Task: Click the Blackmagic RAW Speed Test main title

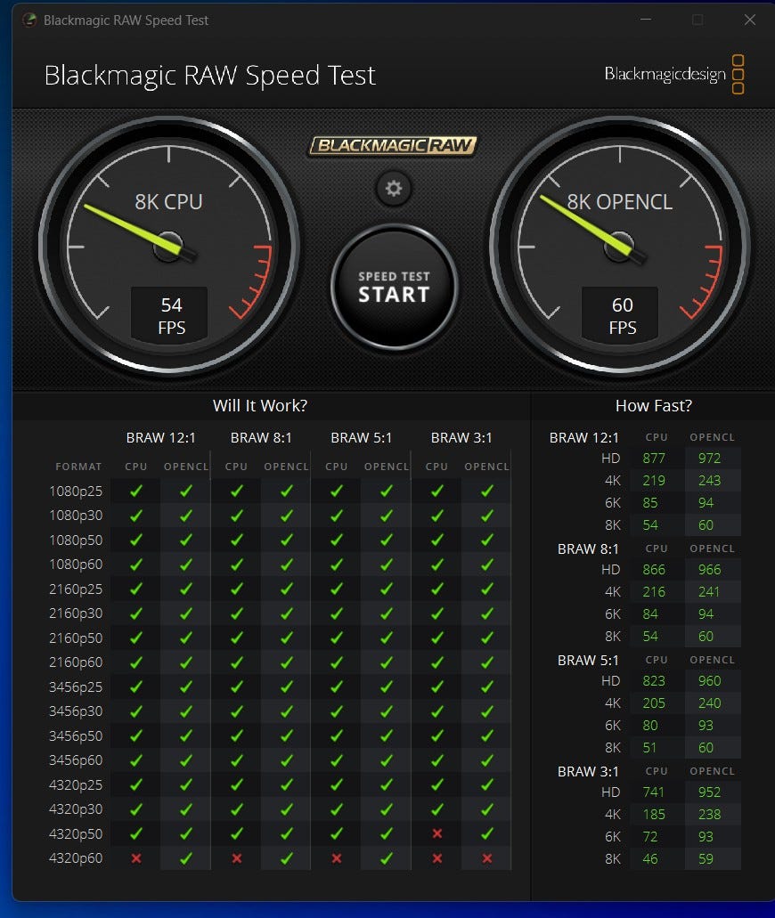Action: pyautogui.click(x=209, y=76)
